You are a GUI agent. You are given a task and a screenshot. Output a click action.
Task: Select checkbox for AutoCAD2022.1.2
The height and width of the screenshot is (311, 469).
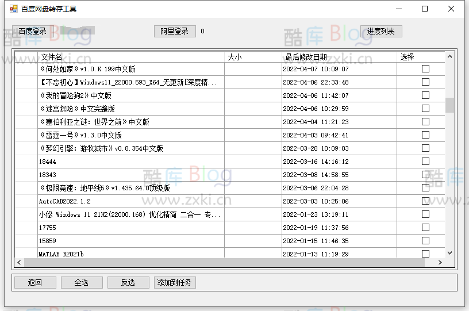click(x=425, y=201)
